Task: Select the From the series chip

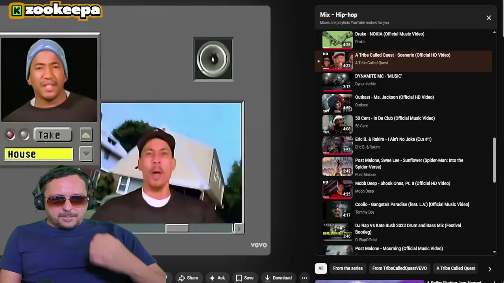Action: (348, 268)
